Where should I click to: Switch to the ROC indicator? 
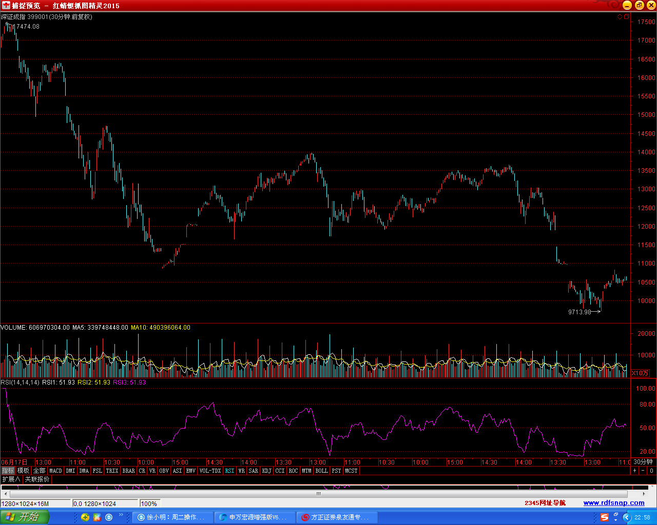point(293,471)
